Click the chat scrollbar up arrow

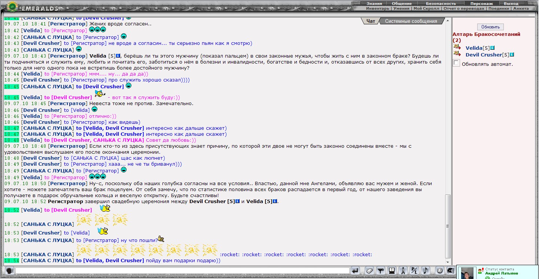[448, 20]
